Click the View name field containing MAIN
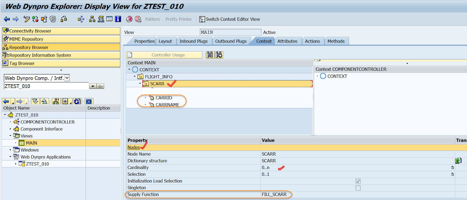467x200 pixels. coord(230,32)
